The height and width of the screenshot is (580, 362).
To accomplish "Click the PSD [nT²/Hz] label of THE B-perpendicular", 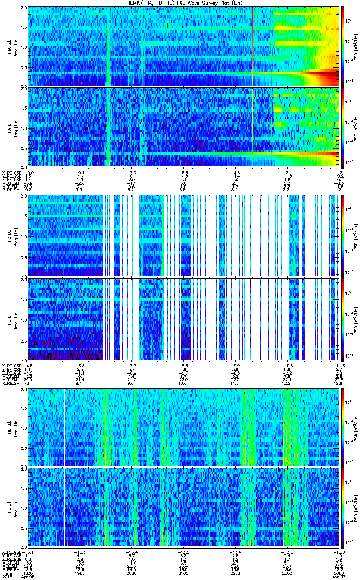I will pyautogui.click(x=357, y=427).
